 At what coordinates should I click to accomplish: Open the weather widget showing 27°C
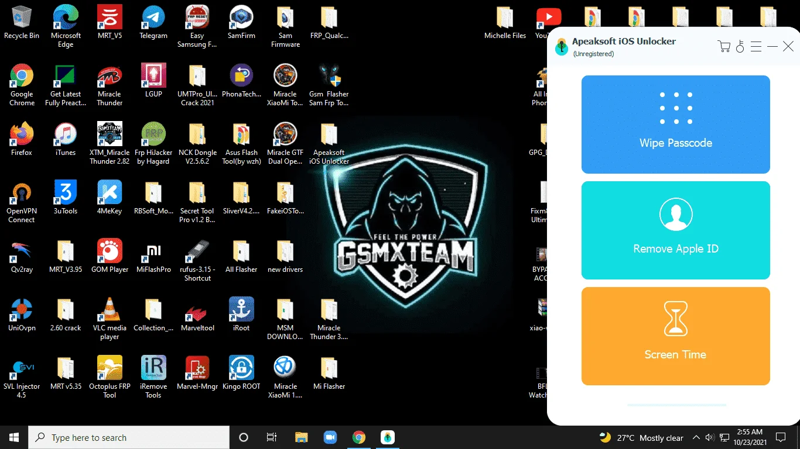point(642,438)
